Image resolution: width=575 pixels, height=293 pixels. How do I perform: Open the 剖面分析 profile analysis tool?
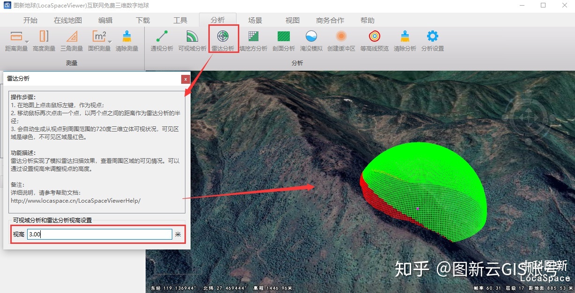[283, 37]
